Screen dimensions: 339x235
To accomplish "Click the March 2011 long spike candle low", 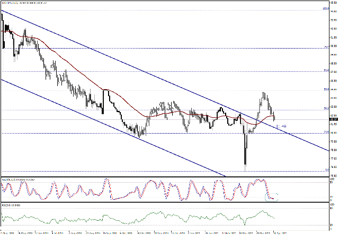I will click(245, 165).
